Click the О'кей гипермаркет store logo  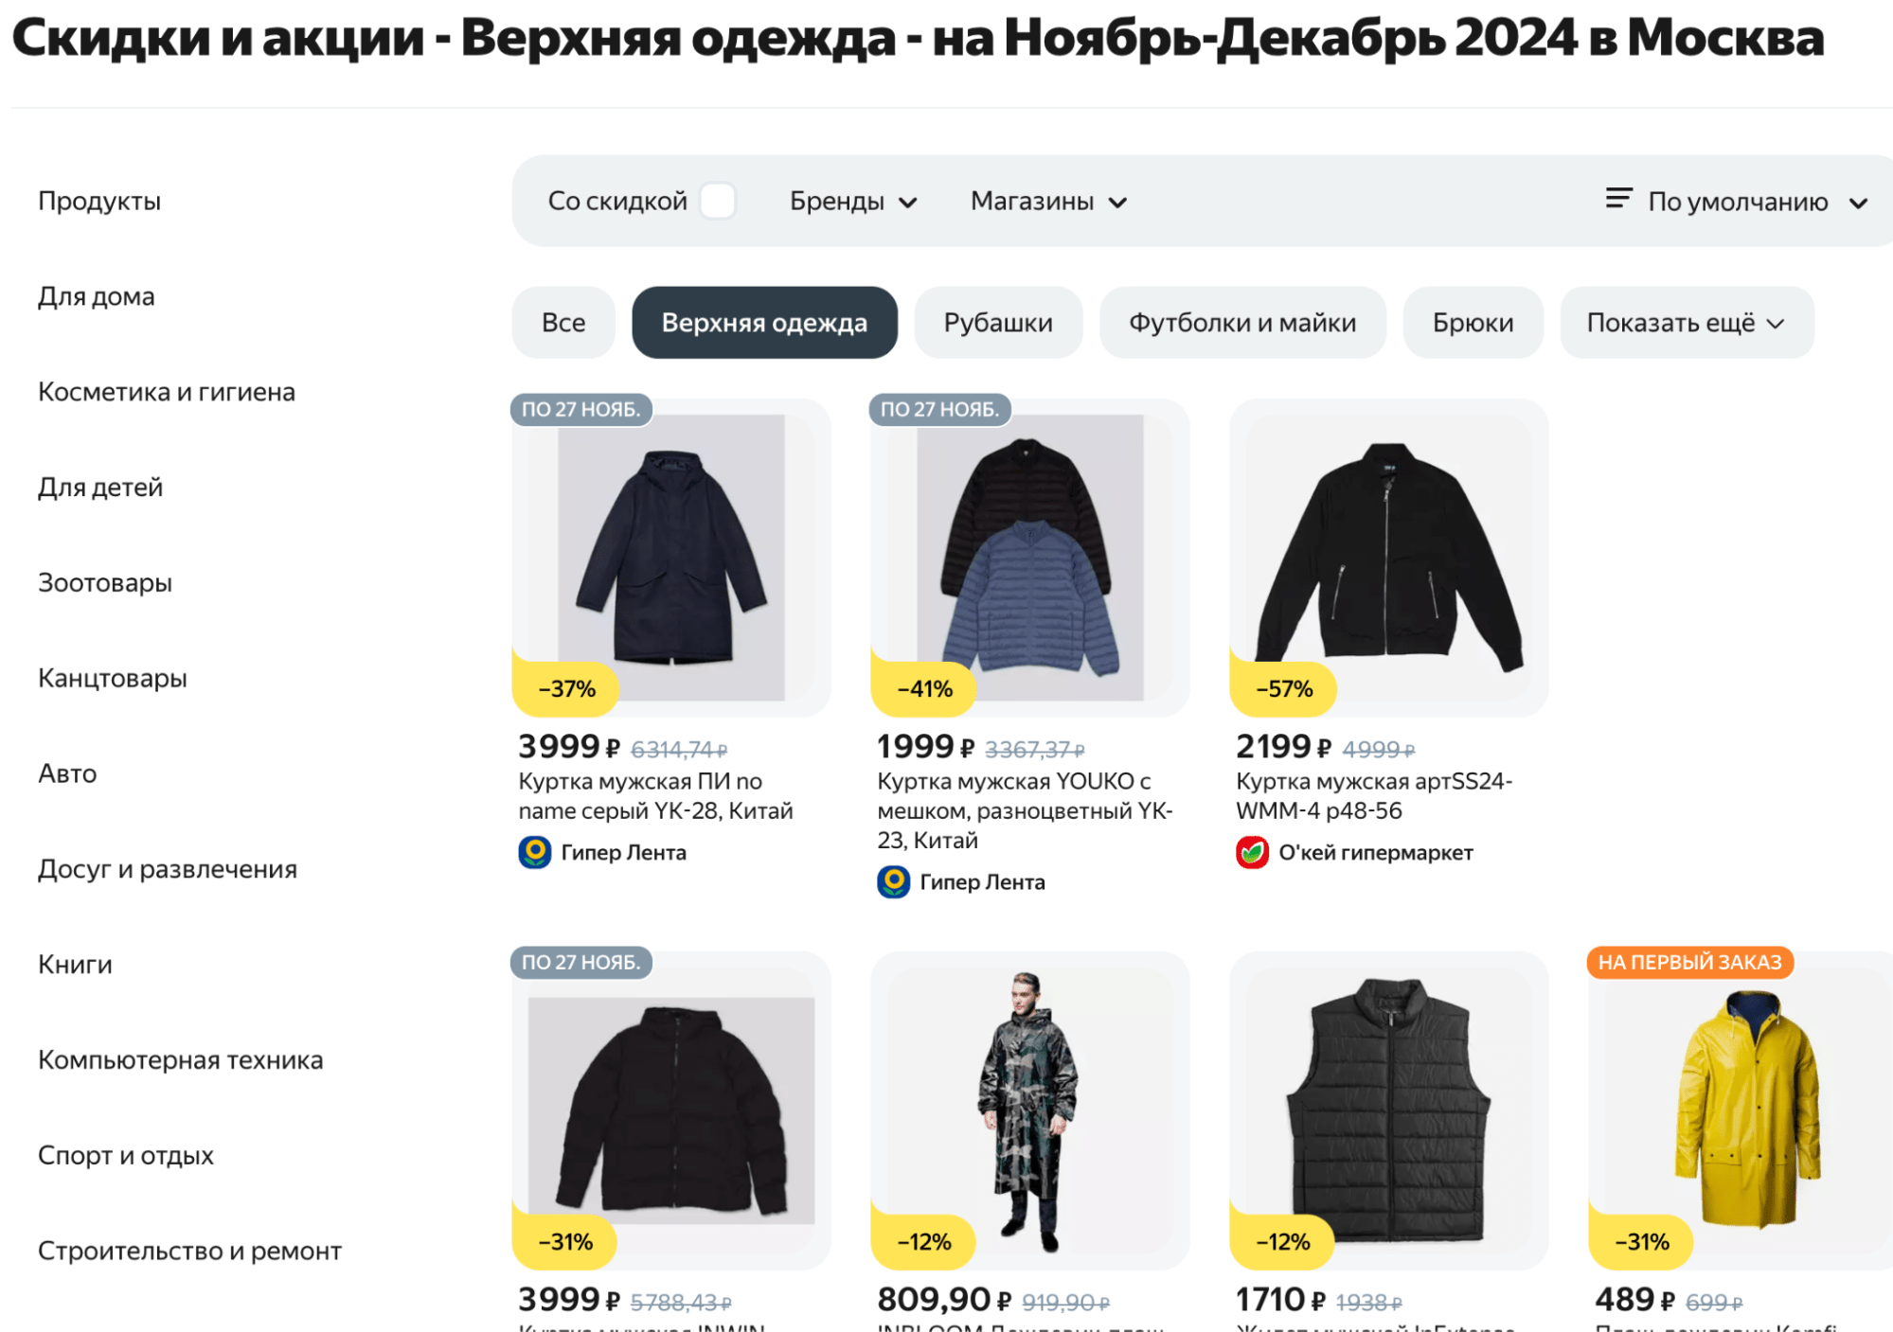pos(1252,852)
